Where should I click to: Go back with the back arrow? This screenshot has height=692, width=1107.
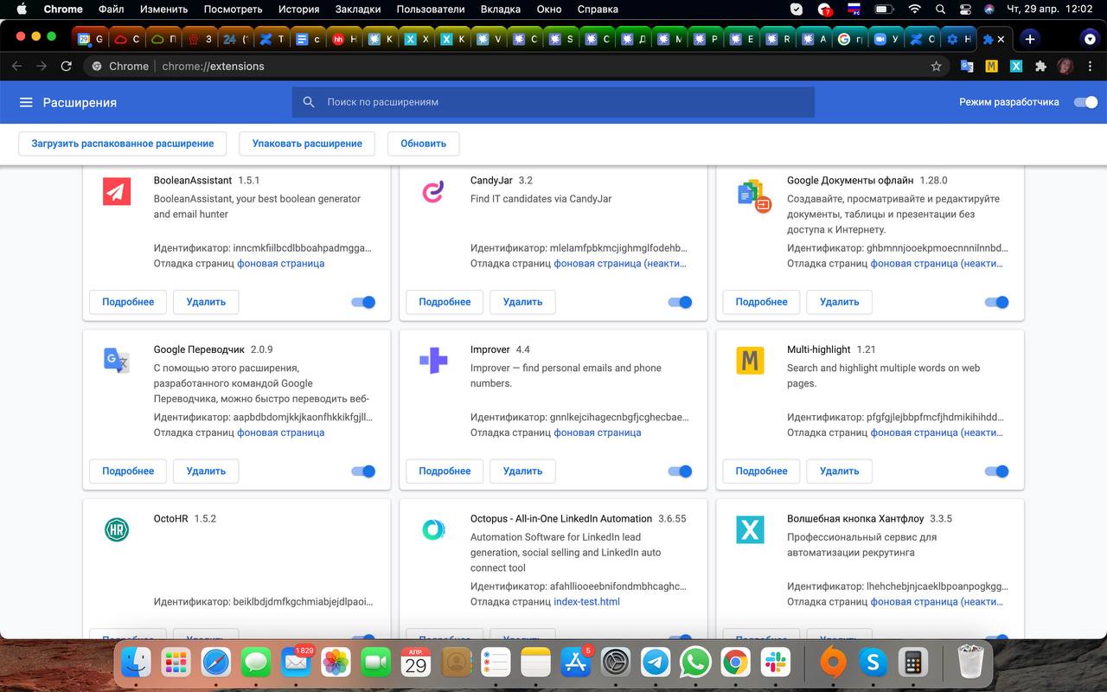(x=16, y=66)
